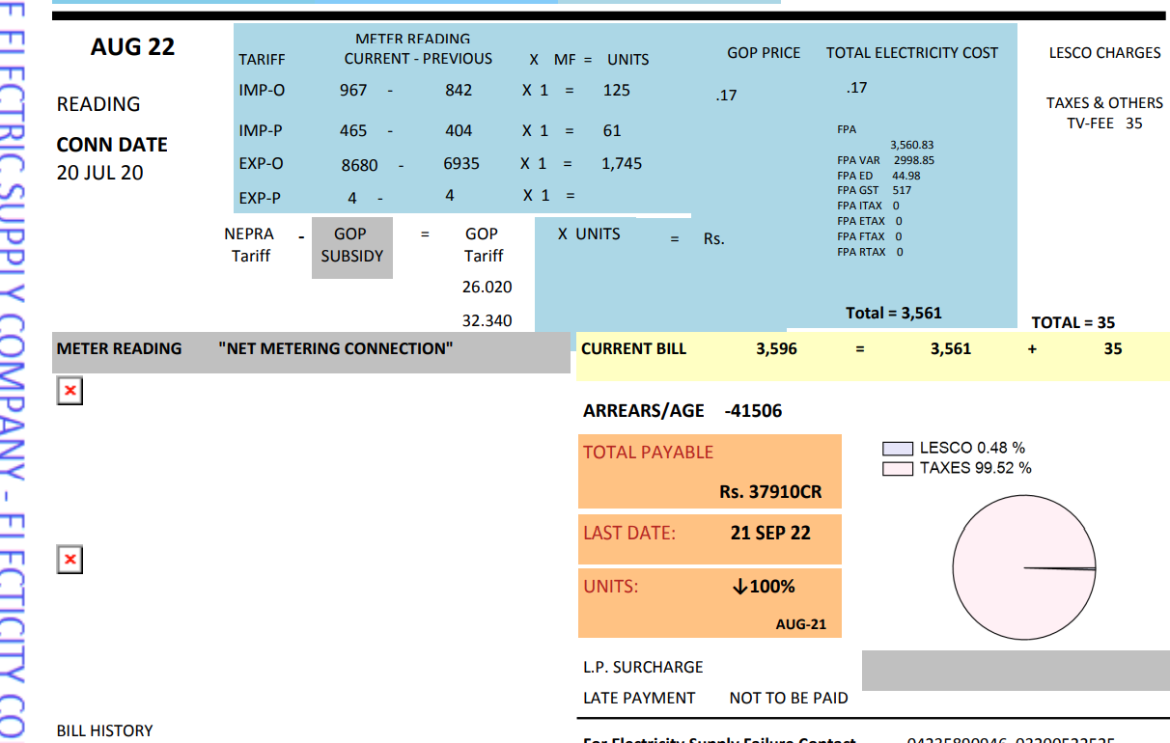Select IMP-O previous reading '842'

click(459, 90)
